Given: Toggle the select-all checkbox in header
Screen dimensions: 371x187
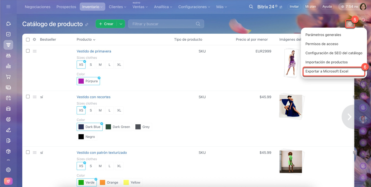Looking at the screenshot, I should (28, 39).
